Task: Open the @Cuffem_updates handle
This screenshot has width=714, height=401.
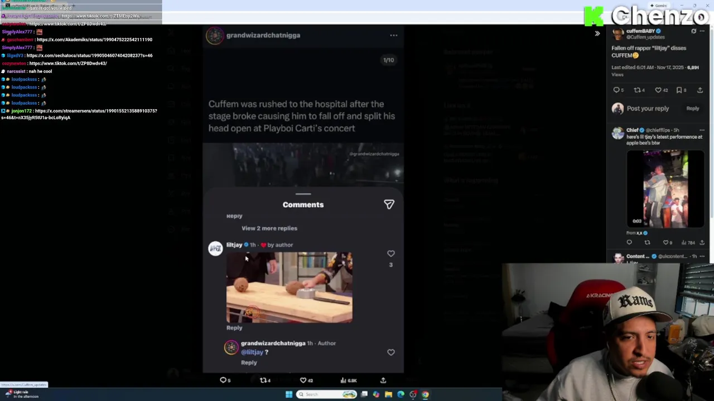Action: tap(645, 37)
